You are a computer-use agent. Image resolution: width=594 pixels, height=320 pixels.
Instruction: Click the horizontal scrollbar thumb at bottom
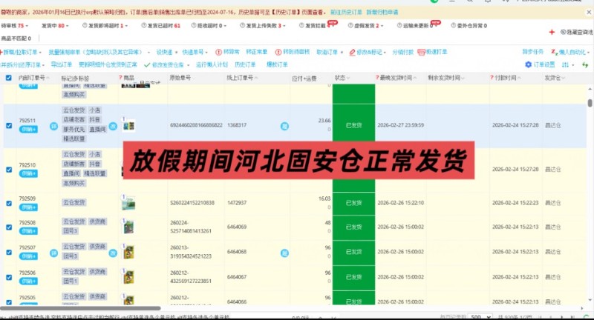pos(80,308)
